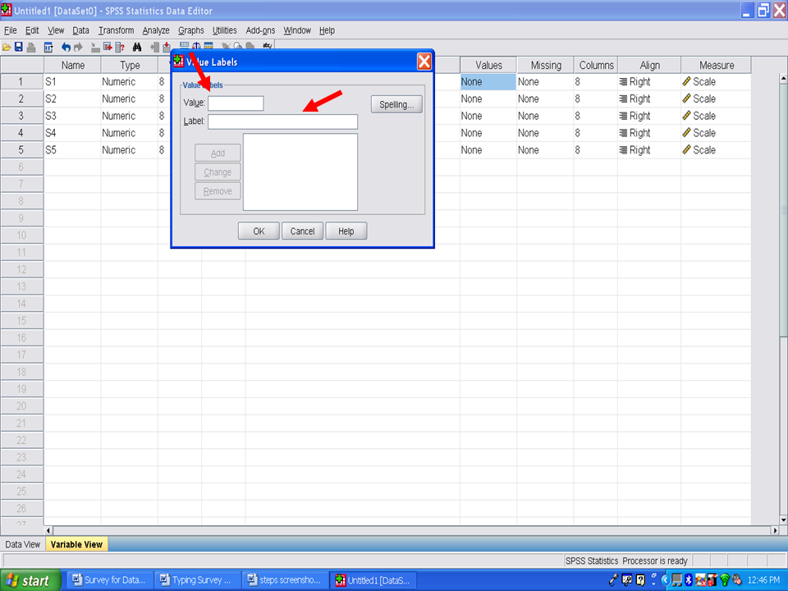The image size is (788, 591).
Task: Click the Value input field
Action: (x=236, y=103)
